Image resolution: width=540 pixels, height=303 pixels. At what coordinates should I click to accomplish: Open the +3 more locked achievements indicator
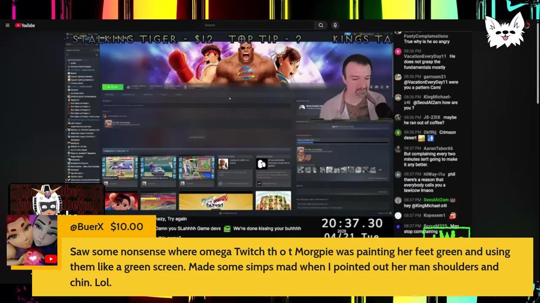[380, 170]
